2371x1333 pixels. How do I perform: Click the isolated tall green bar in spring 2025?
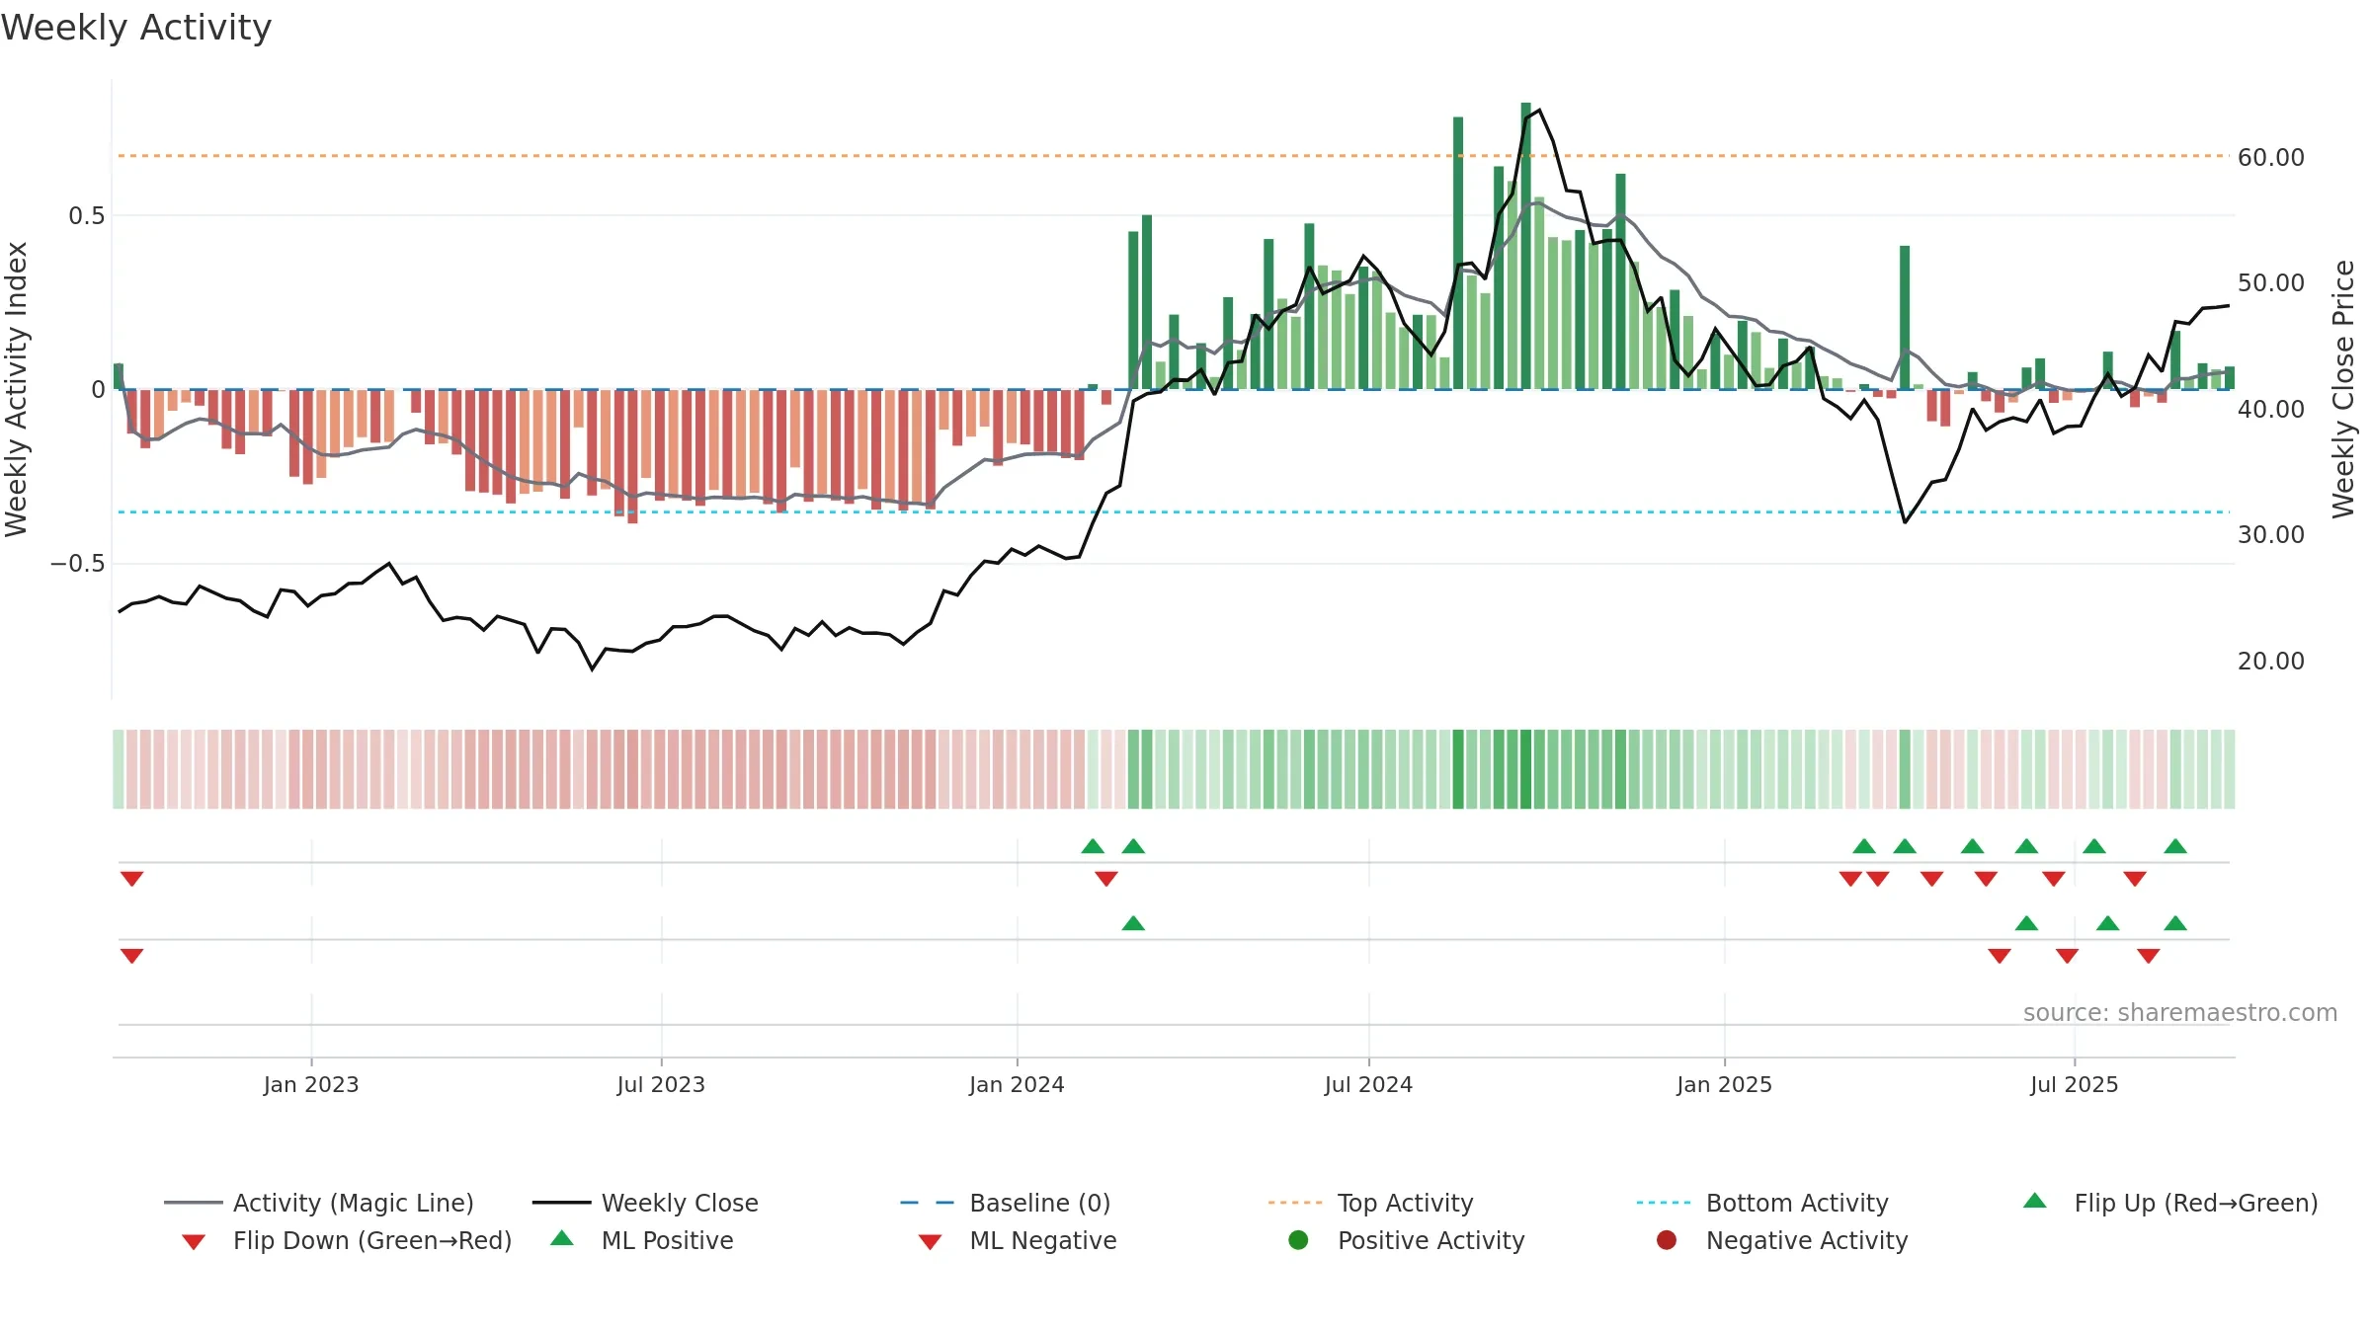pos(1905,317)
